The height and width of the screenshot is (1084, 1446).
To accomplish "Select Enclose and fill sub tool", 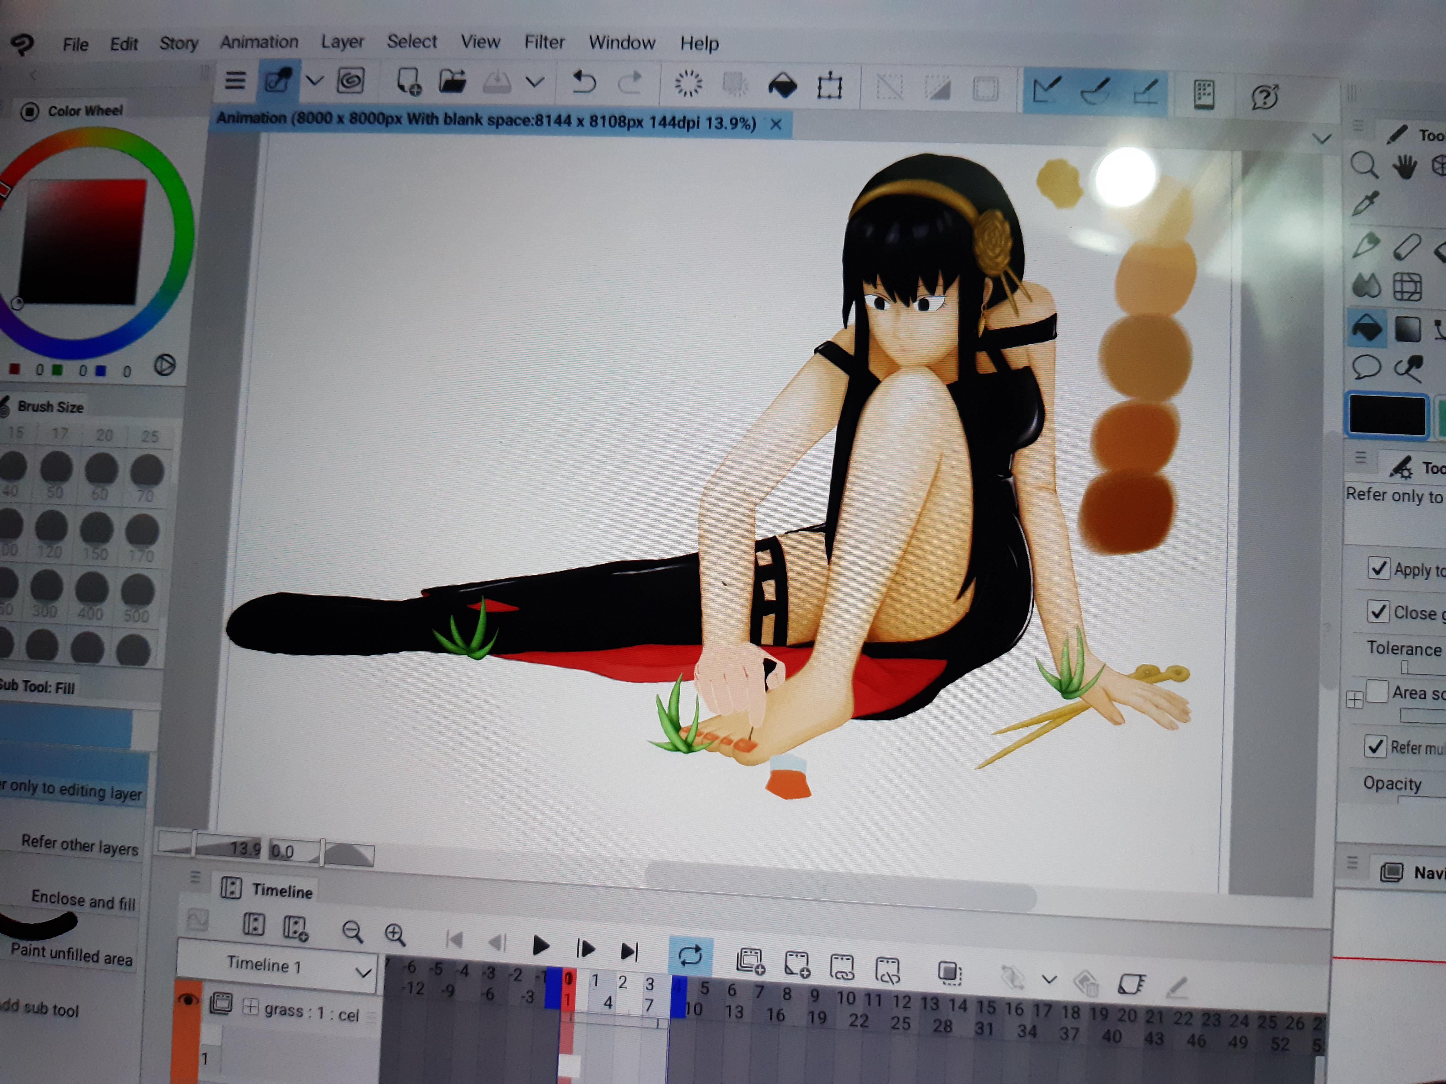I will (x=83, y=901).
